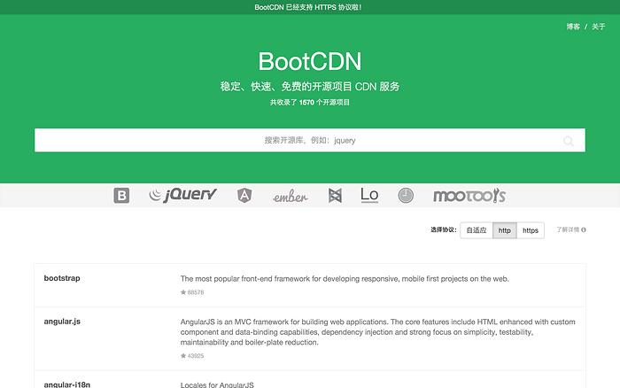The width and height of the screenshot is (620, 388).
Task: Switch protocol to http
Action: (505, 230)
